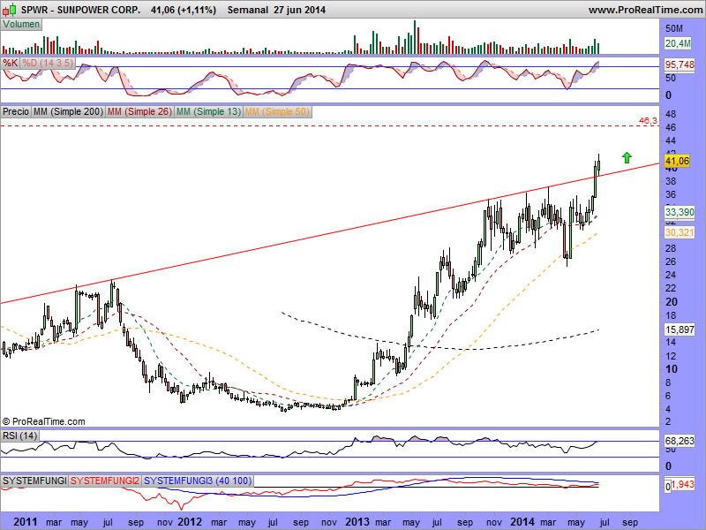Click the SPWR - SUNPOWER CORP. title
Viewport: 706px width, 530px height.
click(81, 10)
